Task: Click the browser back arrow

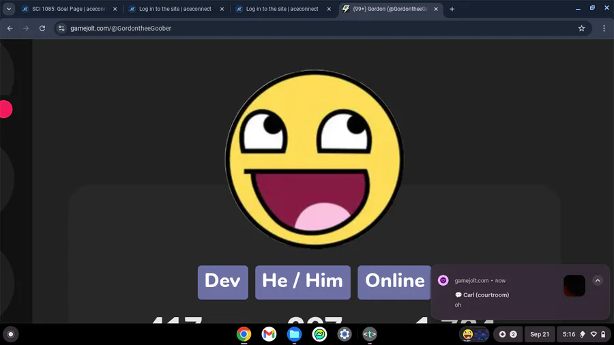Action: click(10, 28)
